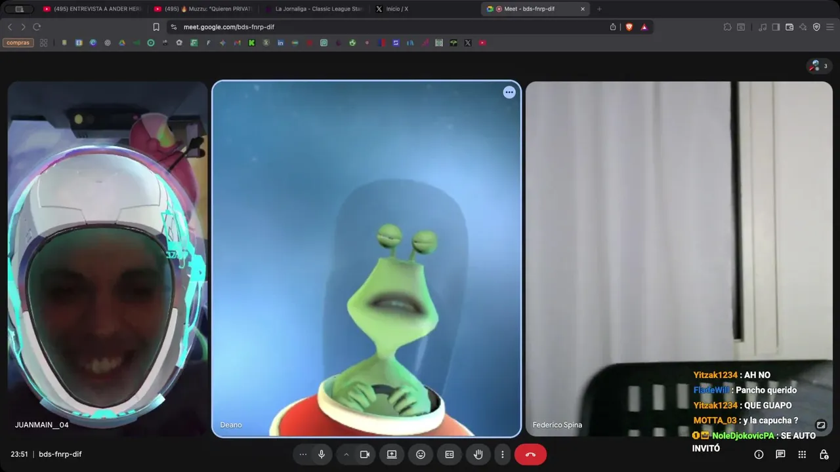Image resolution: width=840 pixels, height=472 pixels.
Task: Select Federico Spina video tile
Action: click(x=679, y=259)
